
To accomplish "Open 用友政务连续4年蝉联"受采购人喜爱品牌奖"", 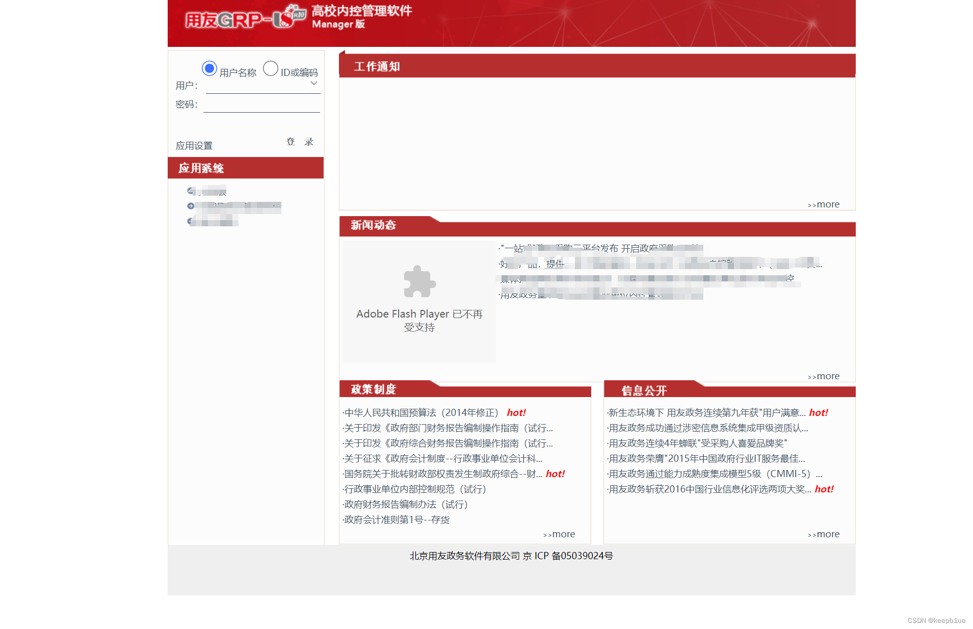I will (x=698, y=443).
